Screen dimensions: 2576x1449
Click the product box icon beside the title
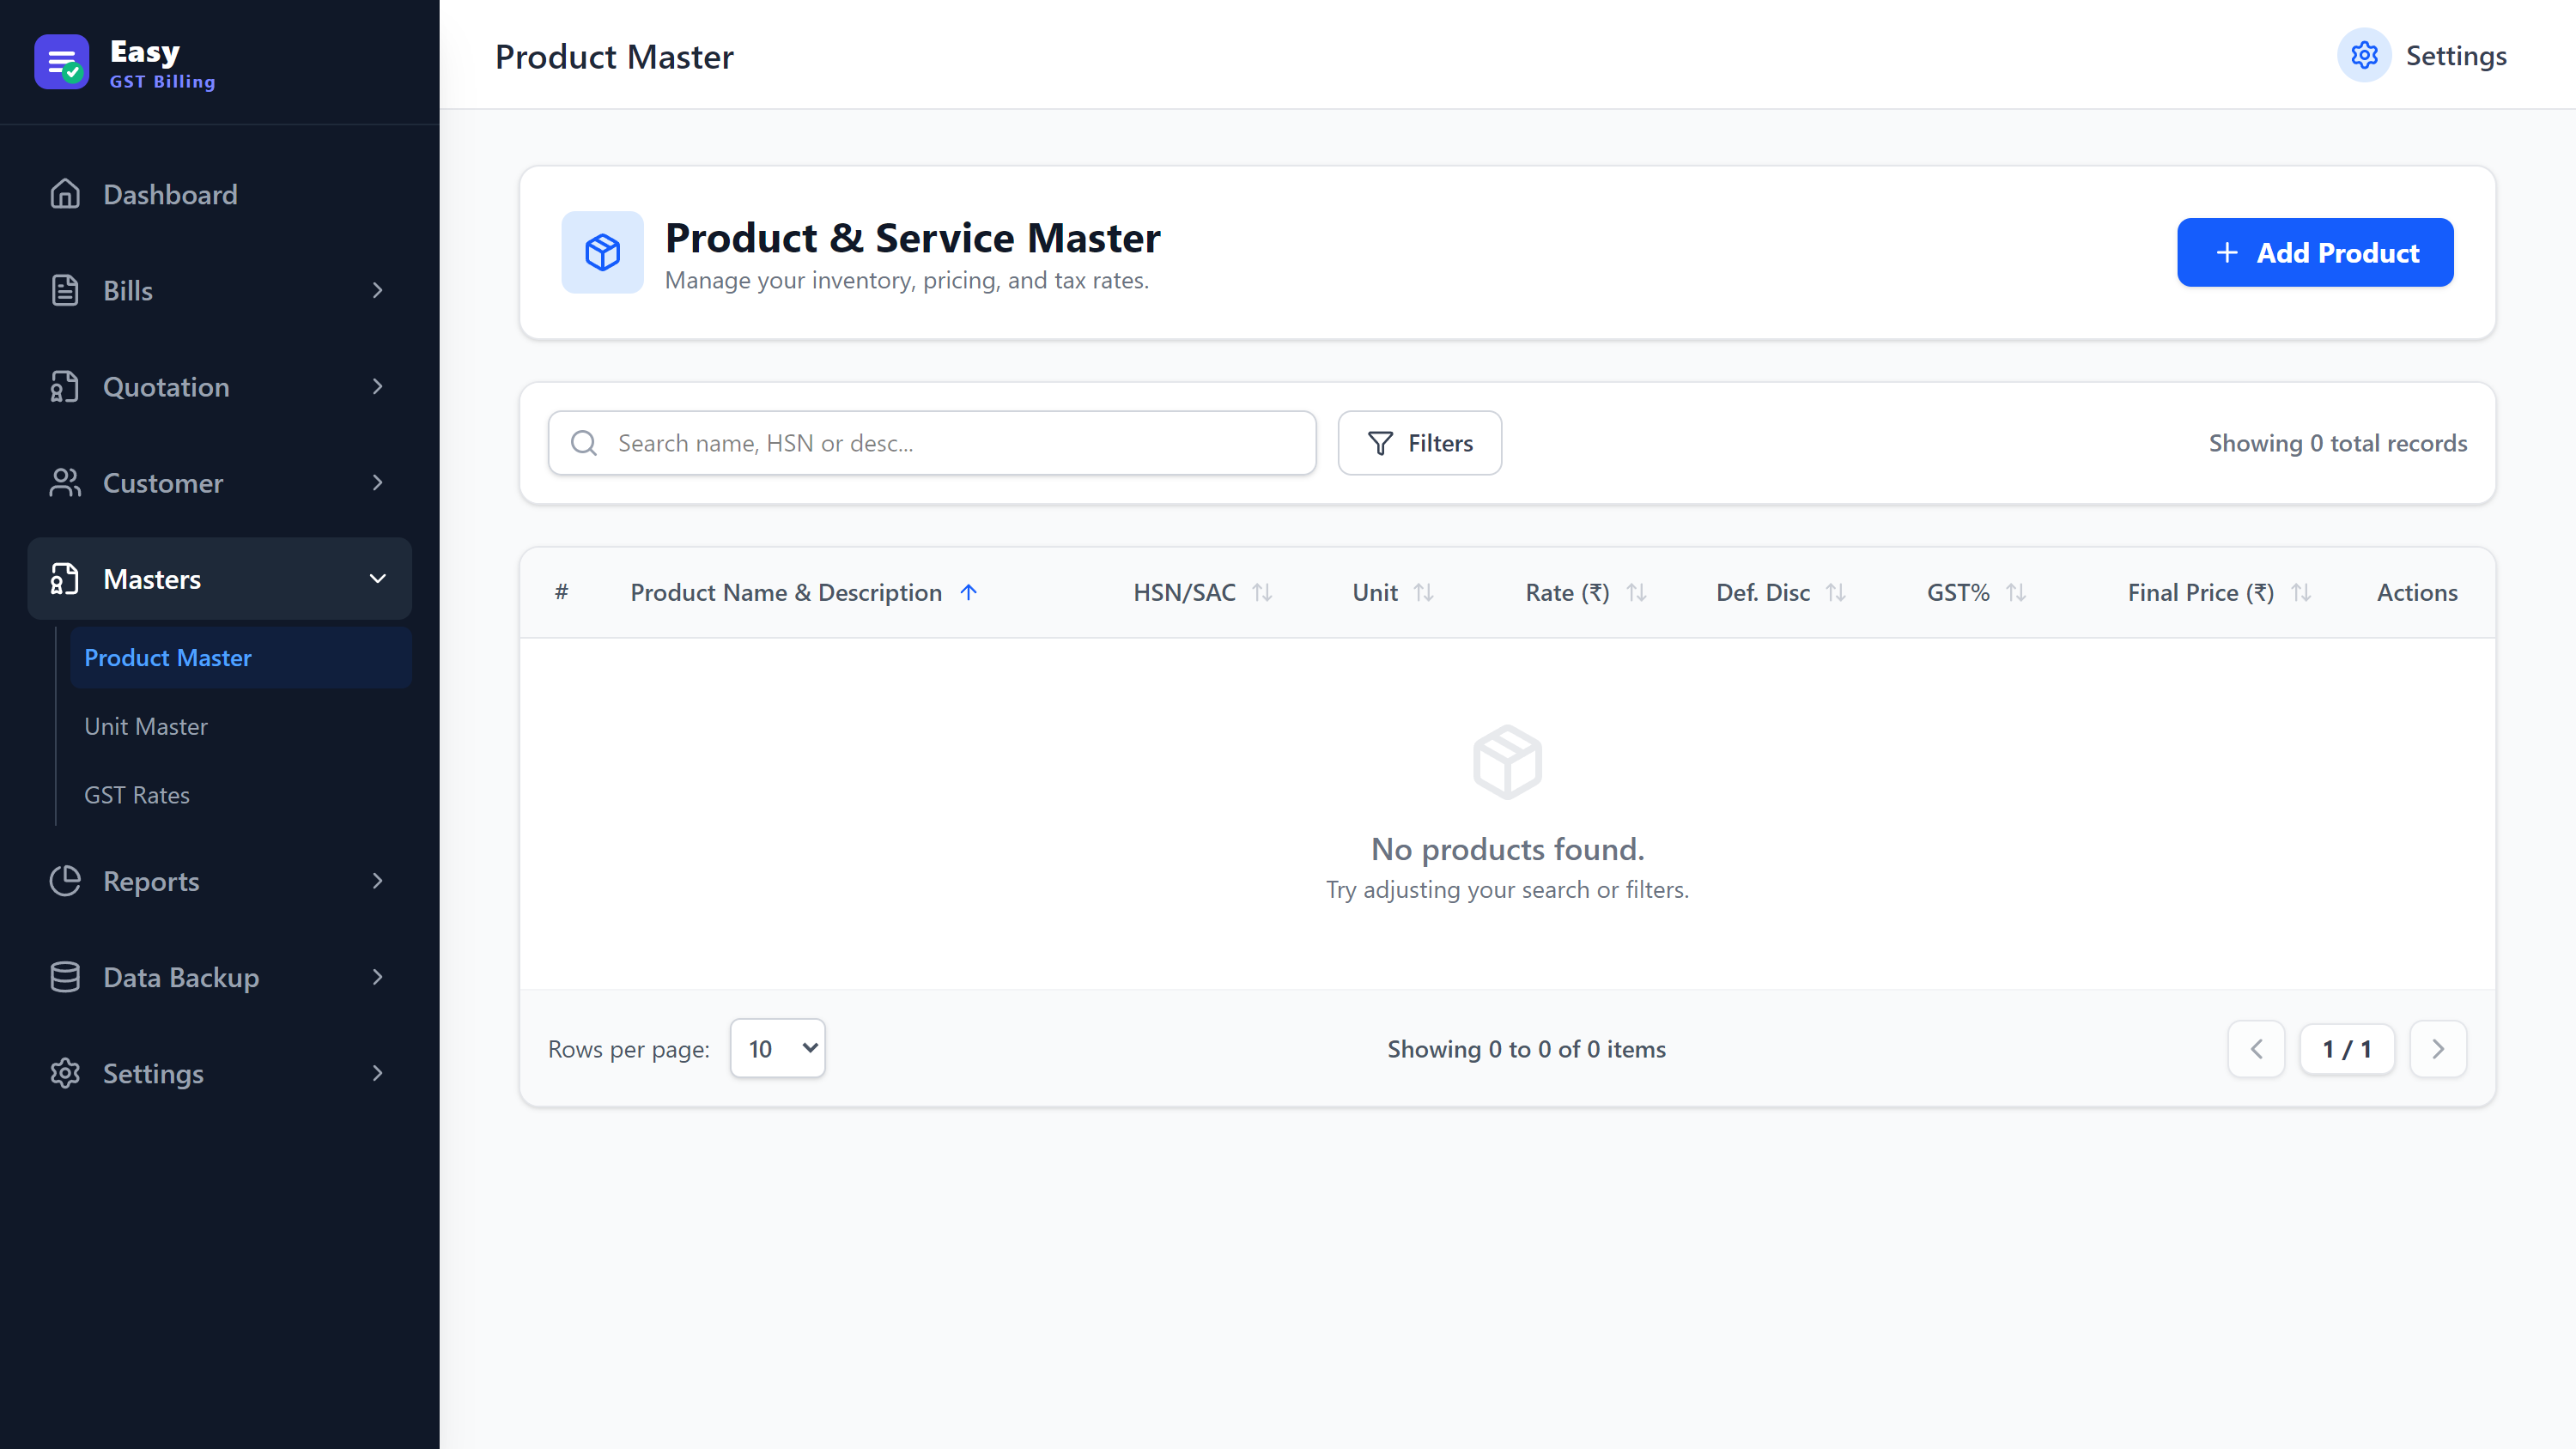[x=602, y=252]
